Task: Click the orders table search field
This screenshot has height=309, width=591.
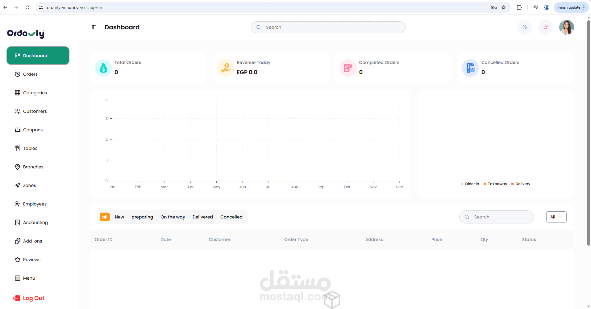Action: click(x=496, y=217)
